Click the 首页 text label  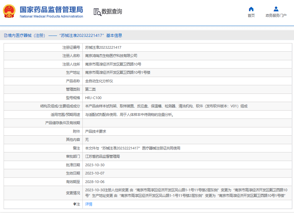(x=251, y=15)
